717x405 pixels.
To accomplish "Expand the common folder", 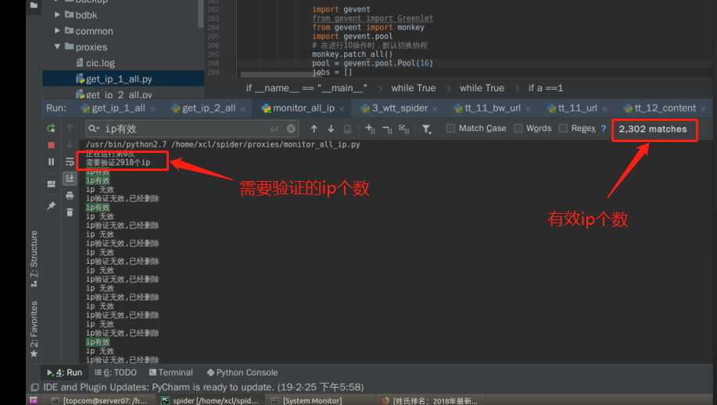I will pyautogui.click(x=57, y=30).
